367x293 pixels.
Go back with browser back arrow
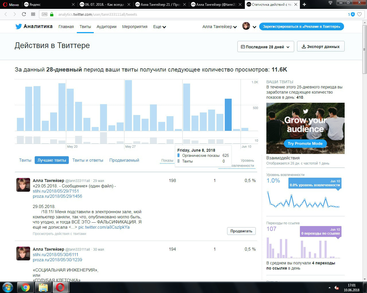coord(6,14)
